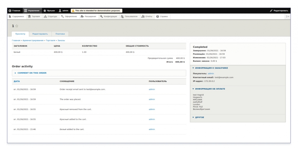Image resolution: width=298 pixels, height=151 pixels.
Task: Switch to Платежи tab
Action: 60,34
